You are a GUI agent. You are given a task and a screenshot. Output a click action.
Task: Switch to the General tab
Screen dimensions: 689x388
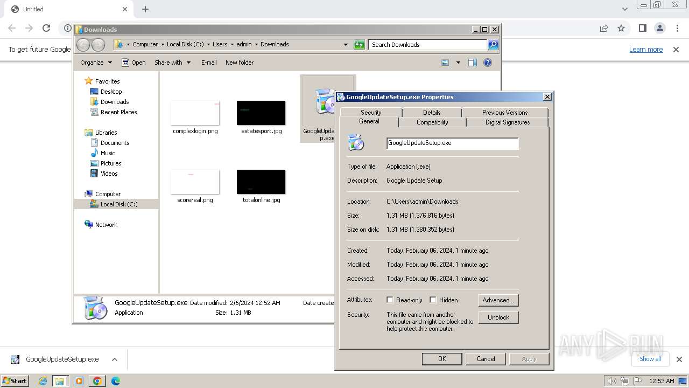click(369, 122)
